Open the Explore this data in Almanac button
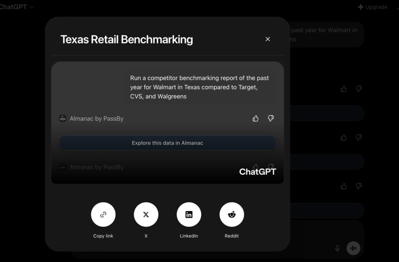The width and height of the screenshot is (399, 262). (168, 143)
